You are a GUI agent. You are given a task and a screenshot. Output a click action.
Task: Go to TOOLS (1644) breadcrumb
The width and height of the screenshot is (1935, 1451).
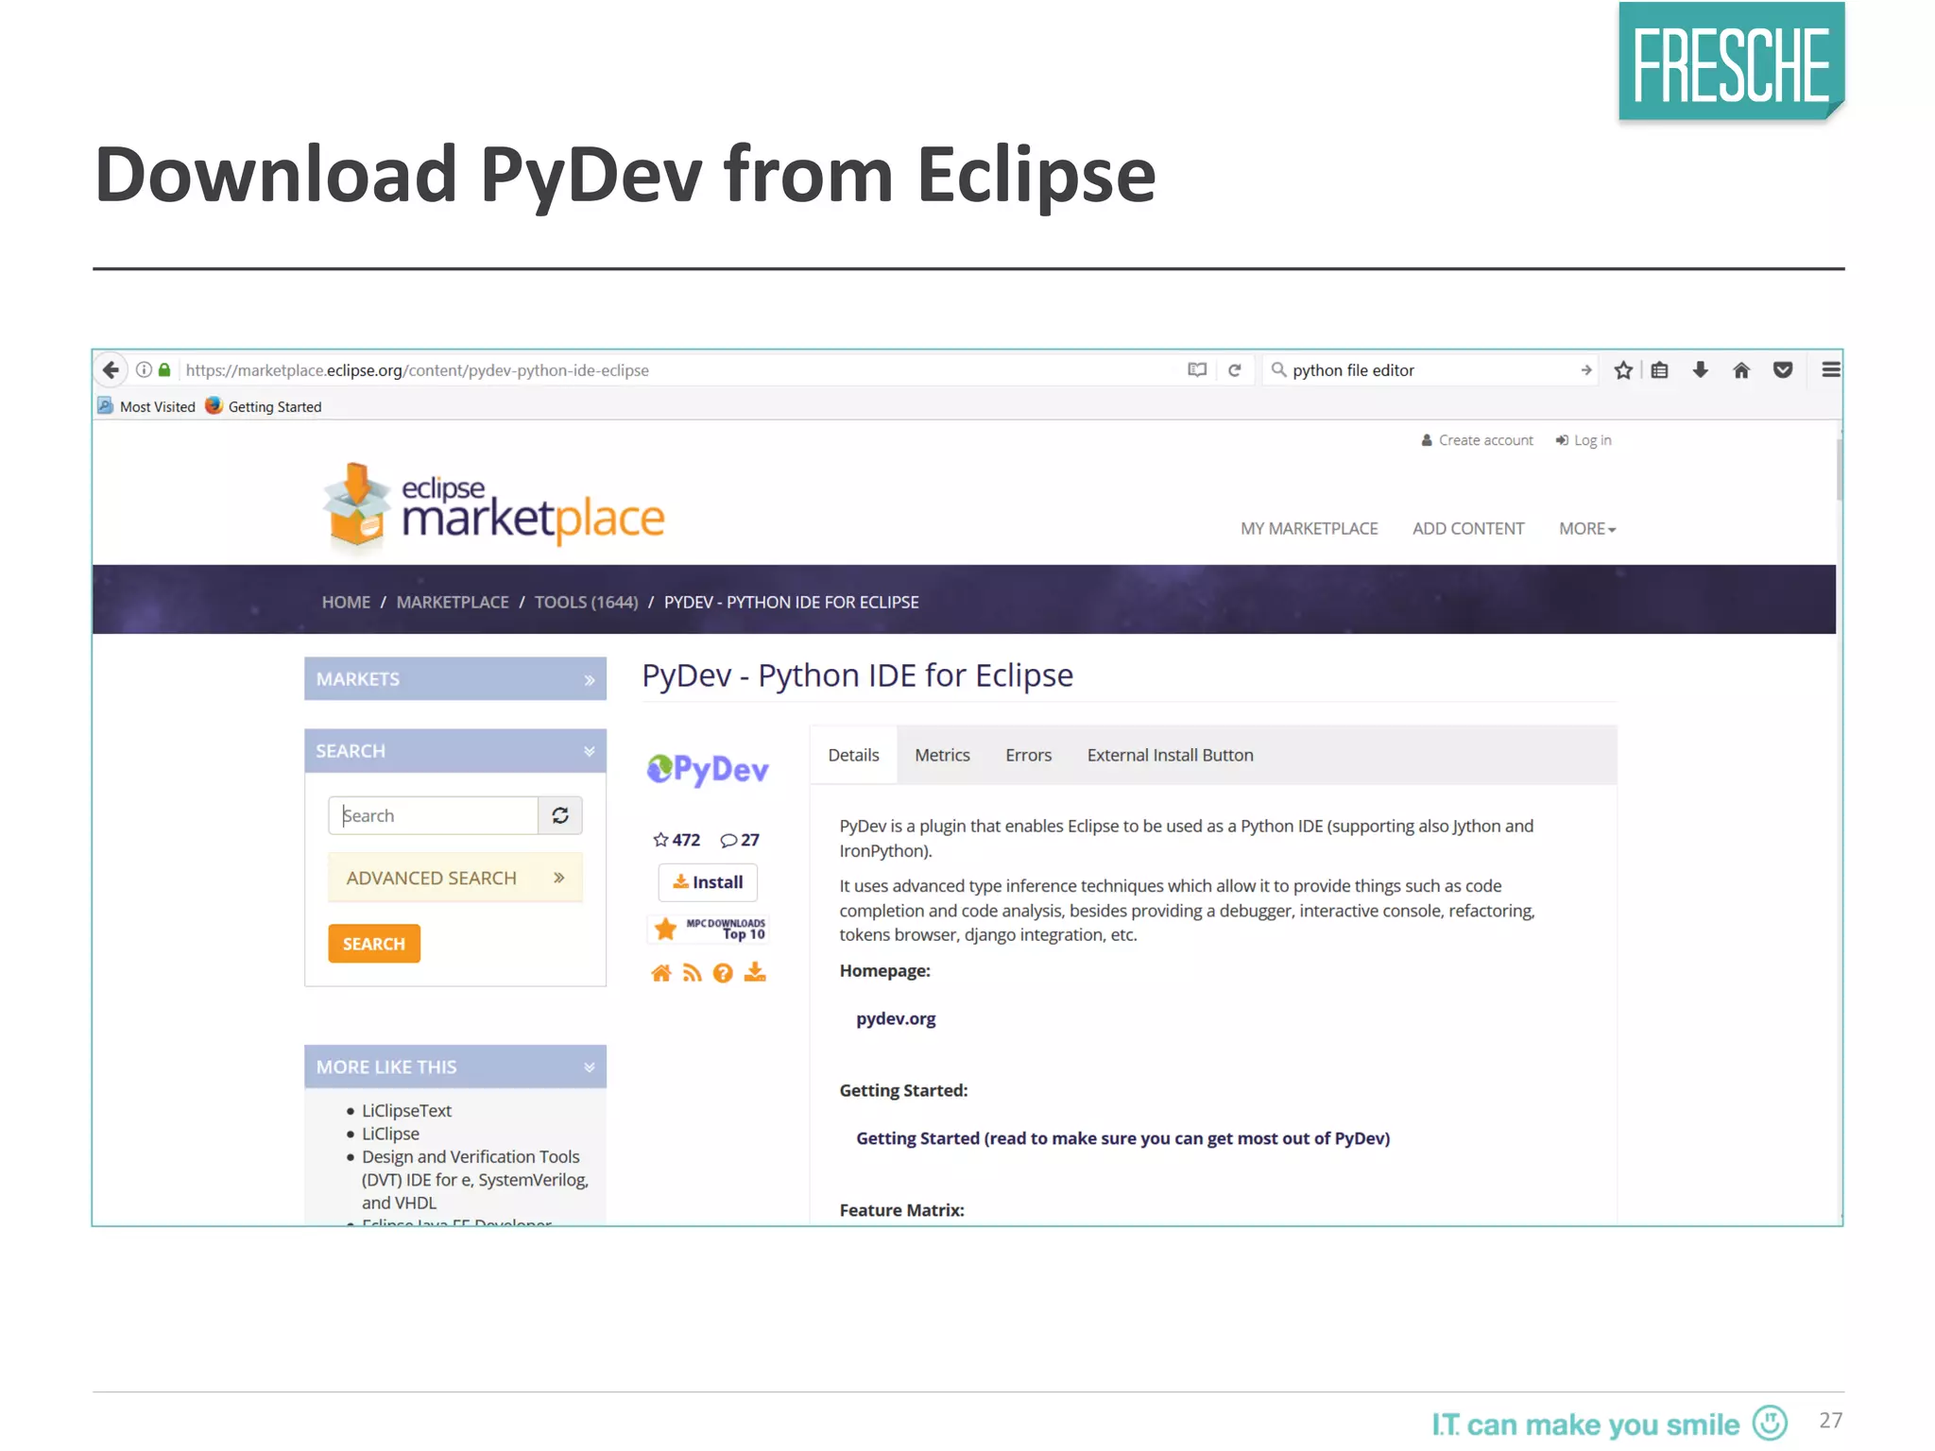tap(586, 602)
